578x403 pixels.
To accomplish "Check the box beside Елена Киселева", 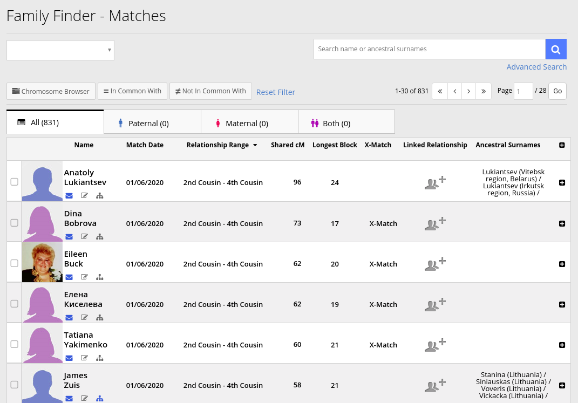I will pos(15,304).
